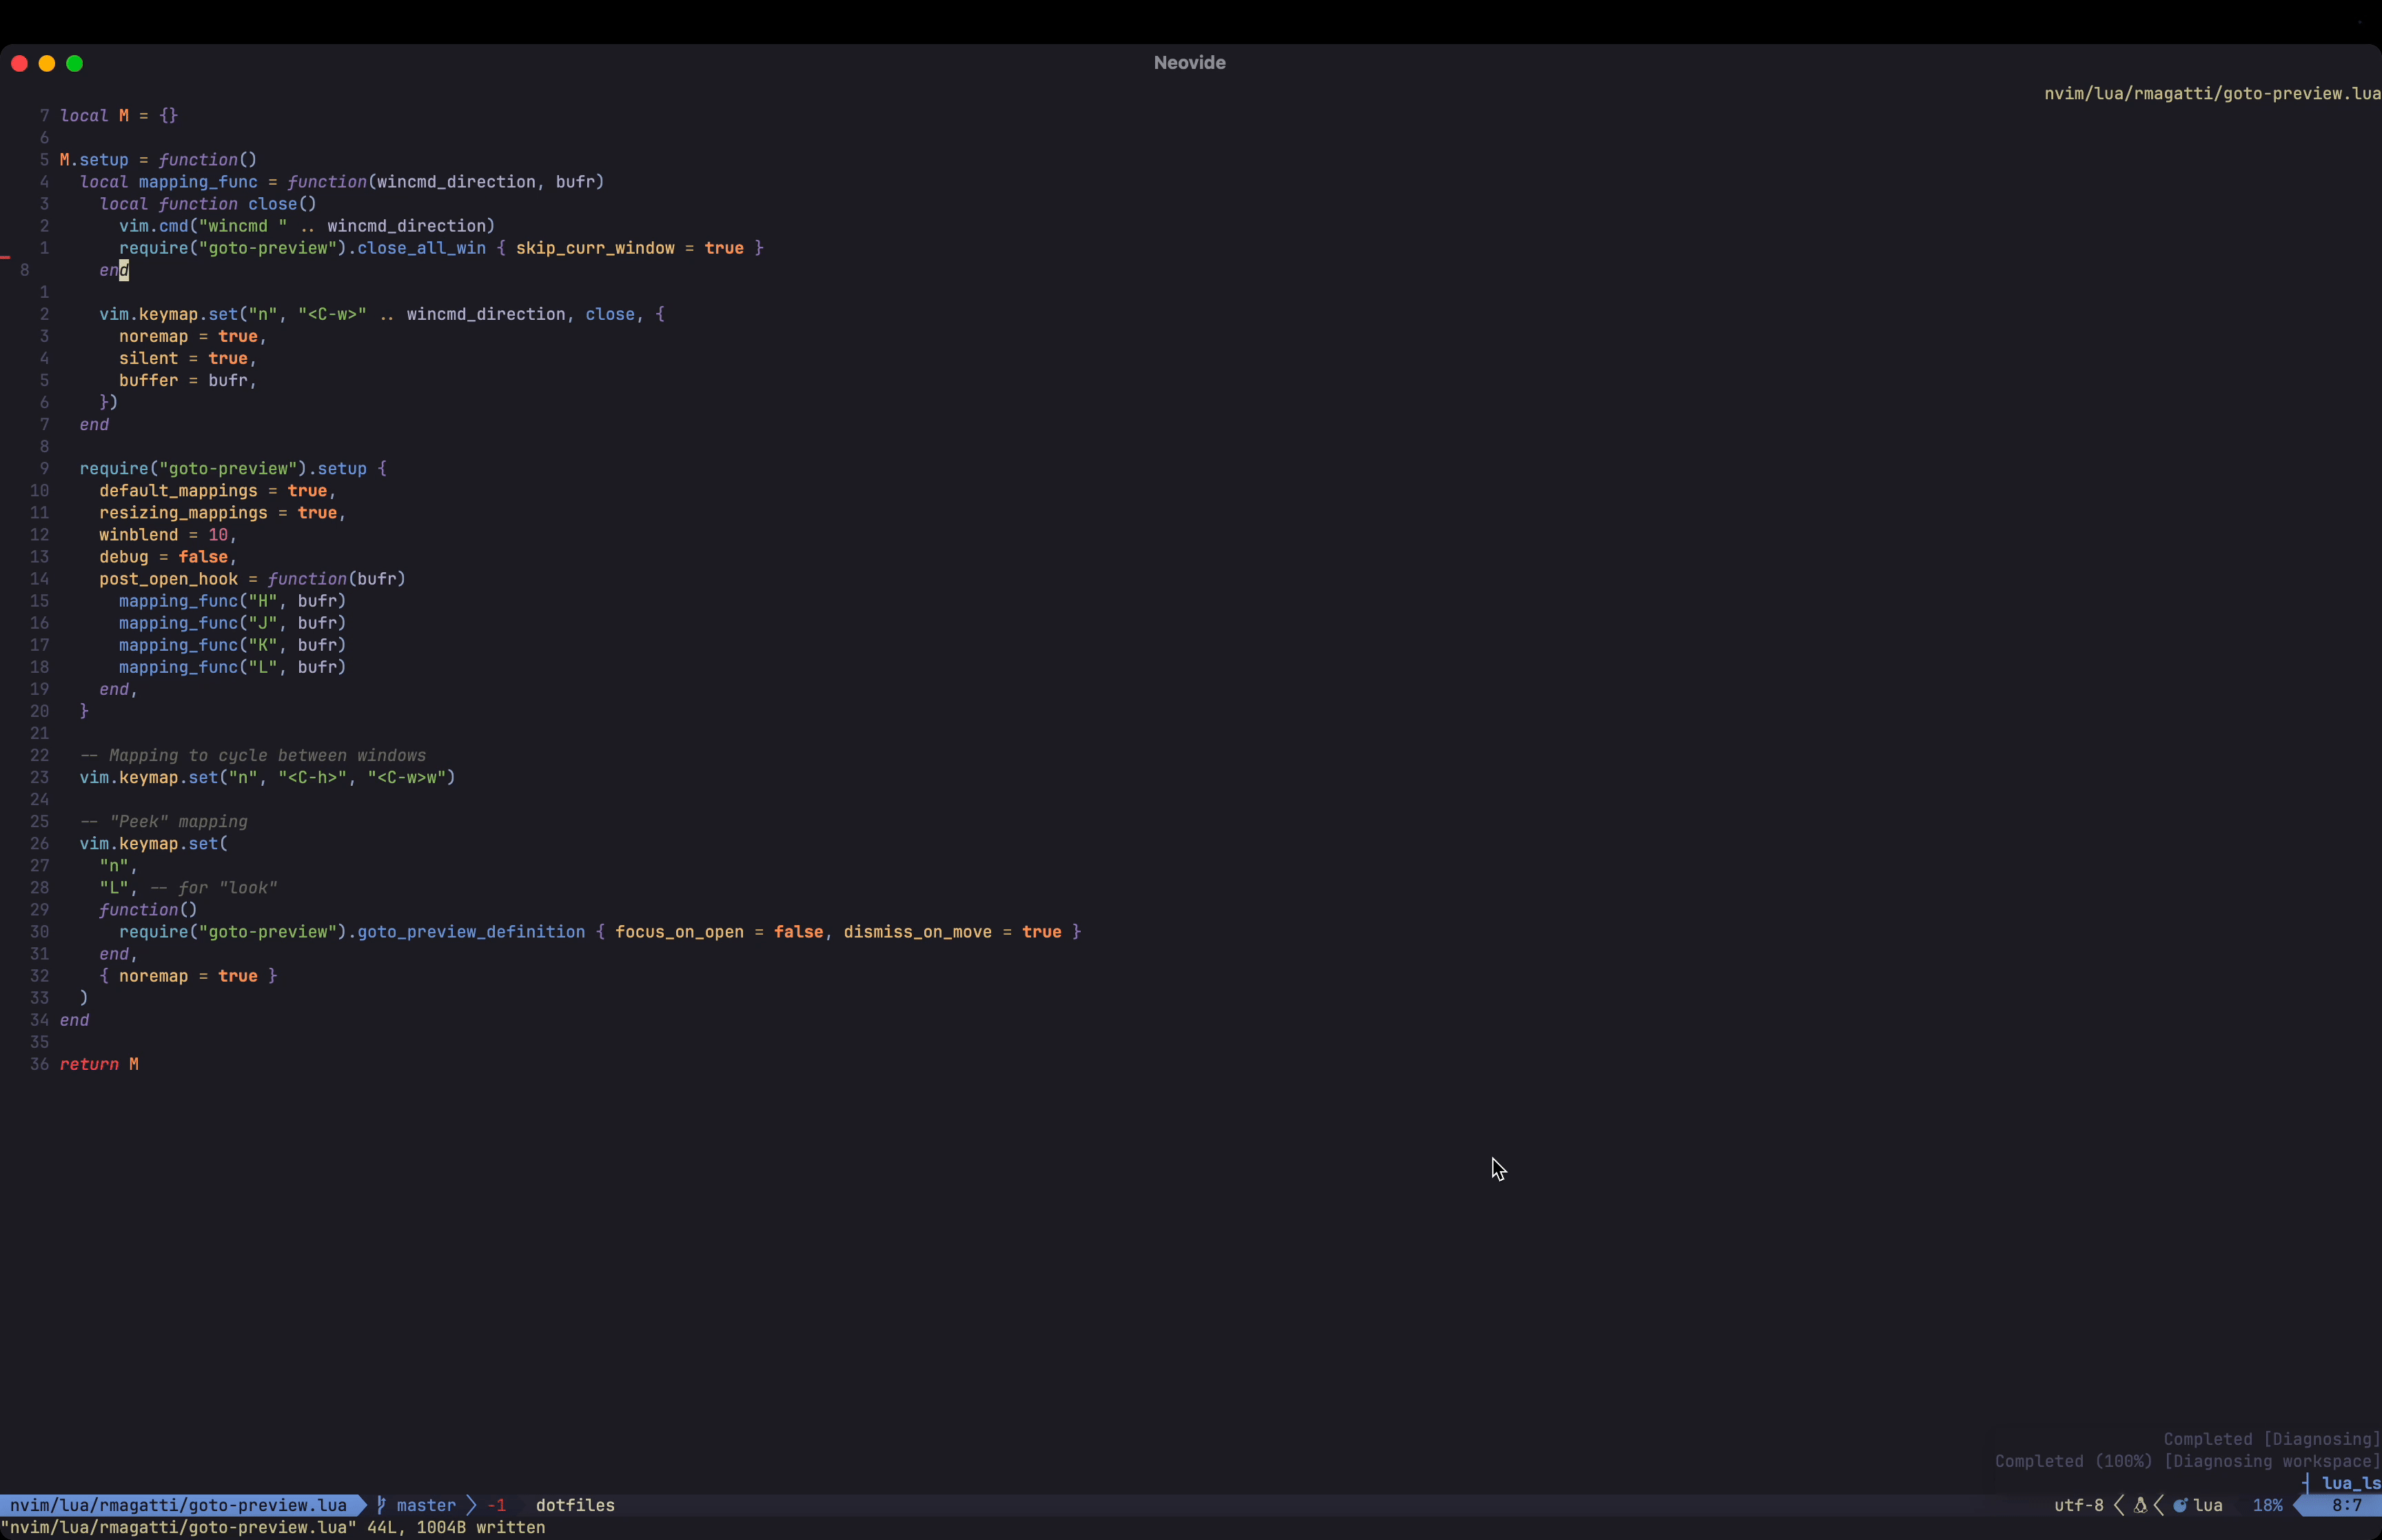Place cursor on 'return M' line

pyautogui.click(x=99, y=1064)
